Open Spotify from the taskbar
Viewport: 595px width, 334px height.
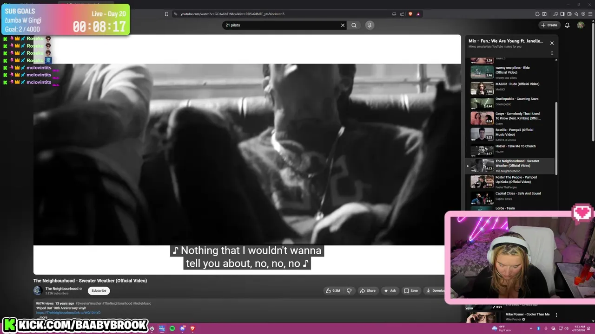tap(172, 329)
